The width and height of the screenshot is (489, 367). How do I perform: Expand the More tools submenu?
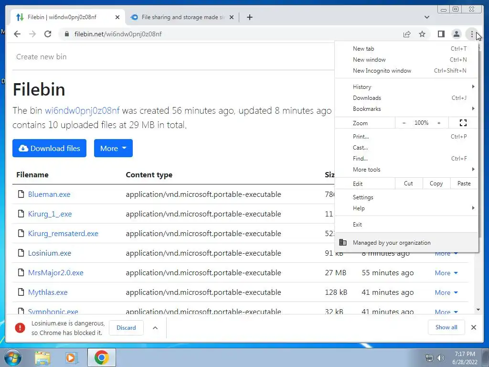(406, 170)
